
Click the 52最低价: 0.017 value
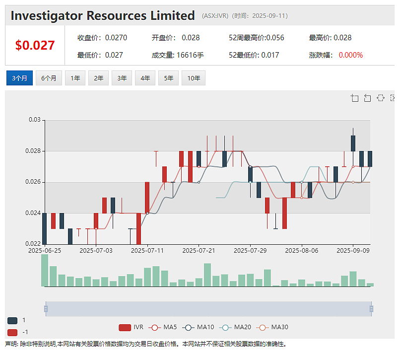tap(254, 55)
